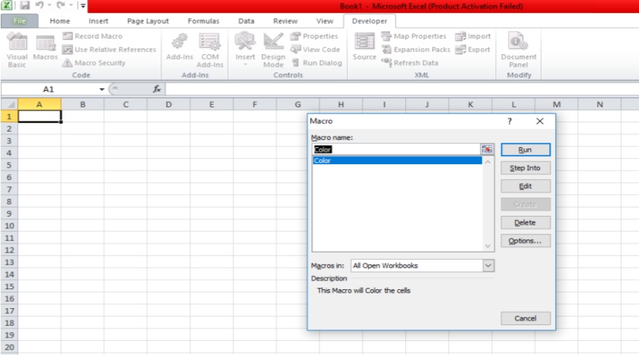Toggle Use Relative References
This screenshot has width=639, height=355.
[109, 50]
